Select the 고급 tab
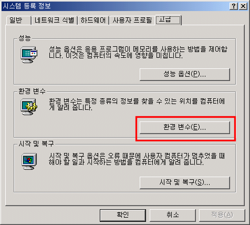This screenshot has width=250, height=225. (168, 19)
